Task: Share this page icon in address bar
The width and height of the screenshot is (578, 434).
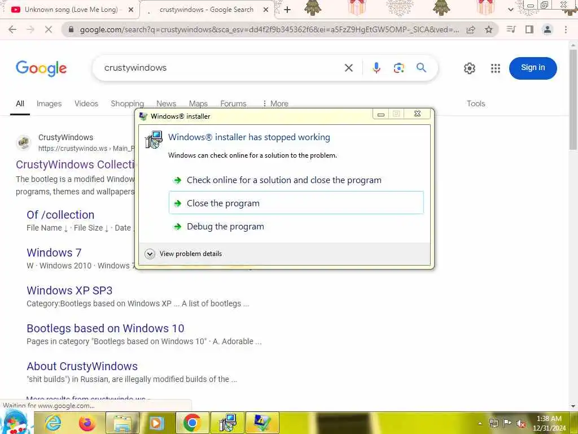Action: [x=471, y=29]
